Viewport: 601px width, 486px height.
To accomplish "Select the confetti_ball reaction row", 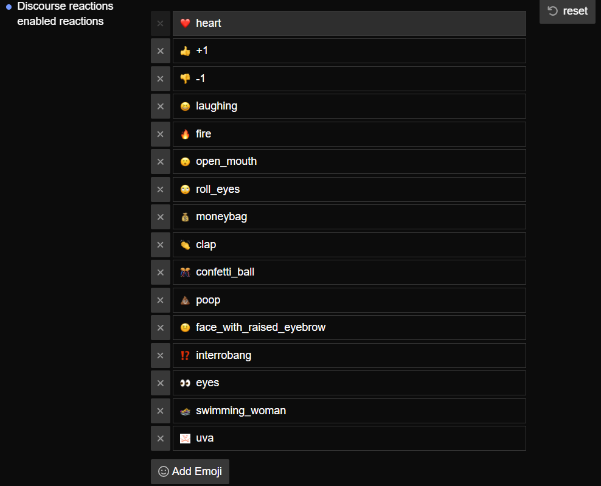I will [349, 272].
